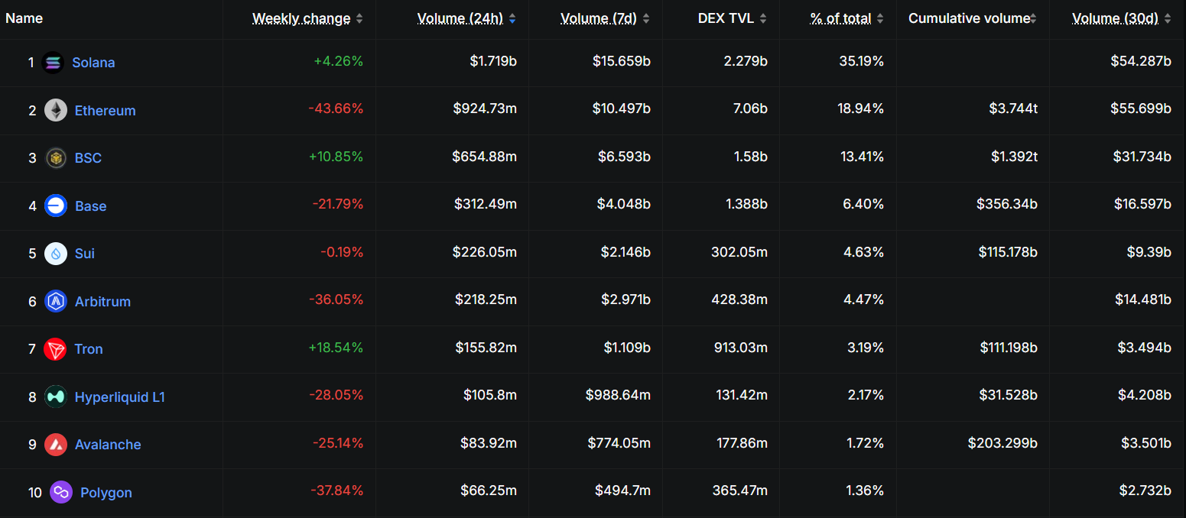Select Base's share of total 6.40%
1186x518 pixels.
[x=863, y=205]
